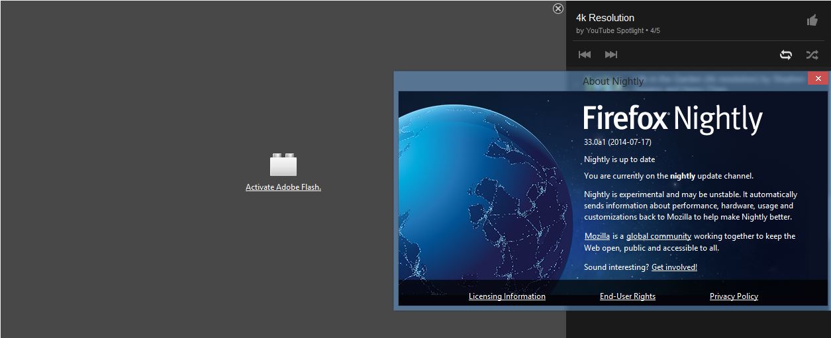Close the video overlay with X circle
Image resolution: width=831 pixels, height=338 pixels.
coord(558,9)
